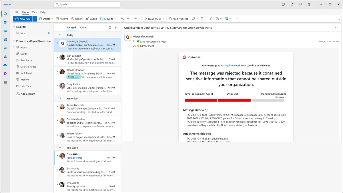The width and height of the screenshot is (343, 193).
Task: Collapse the This week group
Action: (60, 148)
